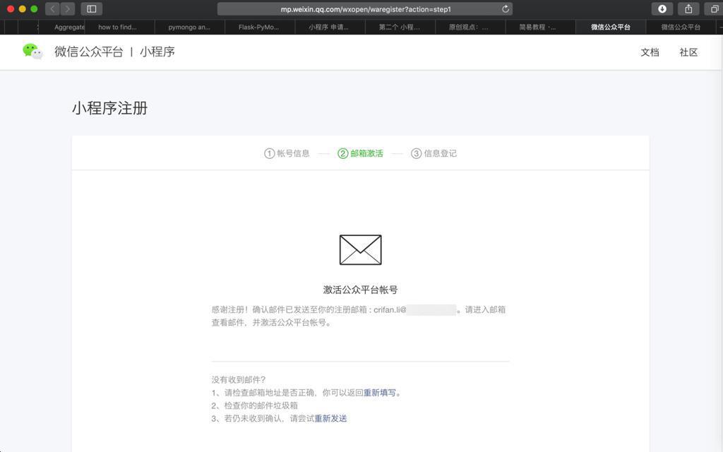The image size is (723, 452).
Task: Click the 重新填写 link
Action: tap(379, 393)
